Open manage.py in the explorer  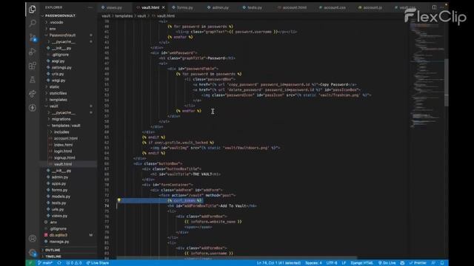coord(59,242)
